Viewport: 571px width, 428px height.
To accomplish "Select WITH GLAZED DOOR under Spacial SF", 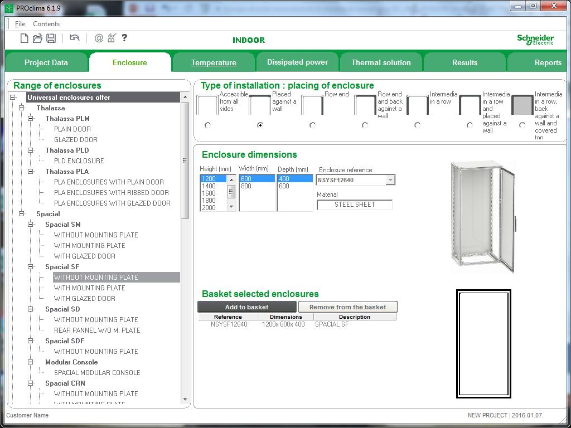I will 85,299.
